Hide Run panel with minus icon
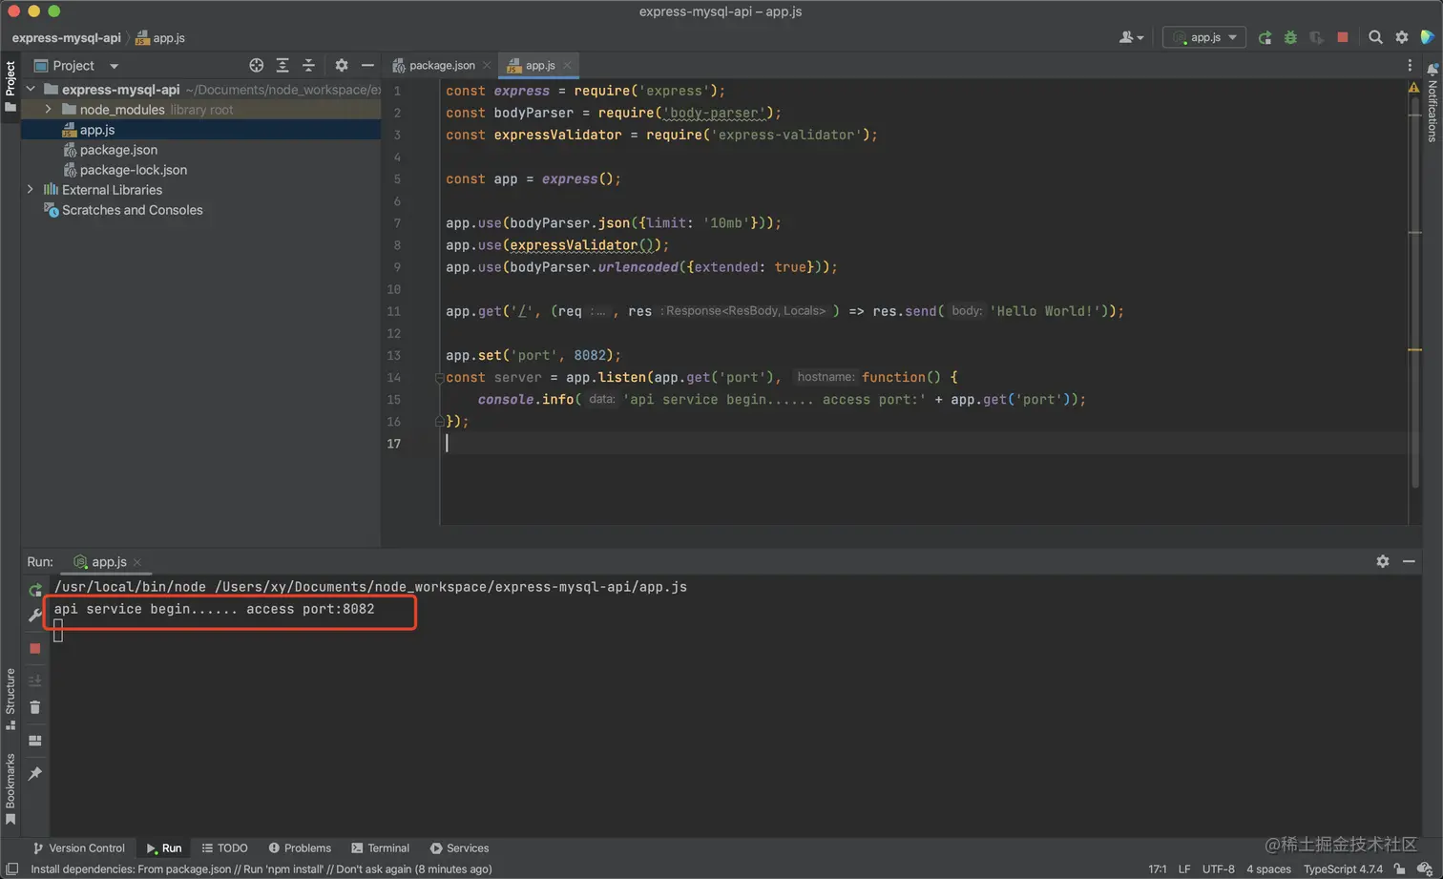The height and width of the screenshot is (879, 1443). pos(1409,561)
